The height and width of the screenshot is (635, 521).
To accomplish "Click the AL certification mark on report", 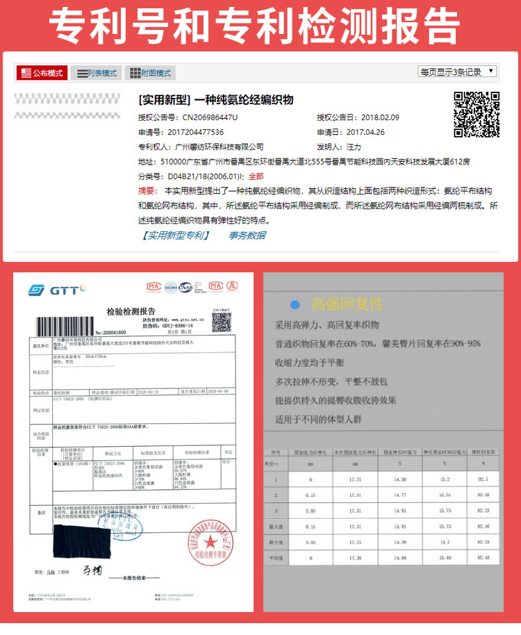I will [232, 286].
